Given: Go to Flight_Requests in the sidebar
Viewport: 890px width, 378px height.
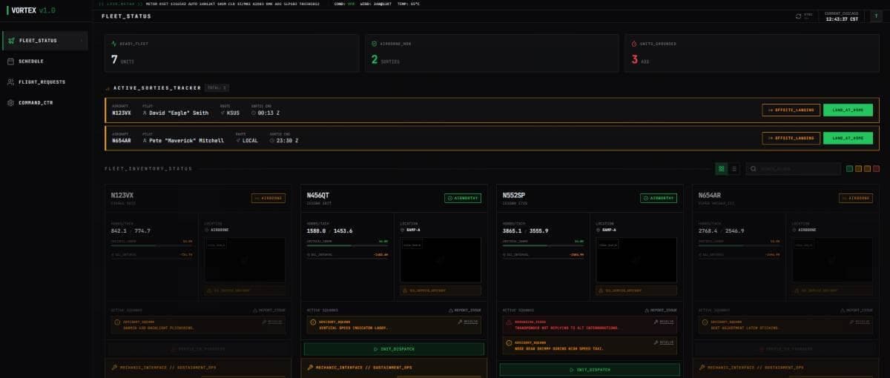Looking at the screenshot, I should (42, 82).
